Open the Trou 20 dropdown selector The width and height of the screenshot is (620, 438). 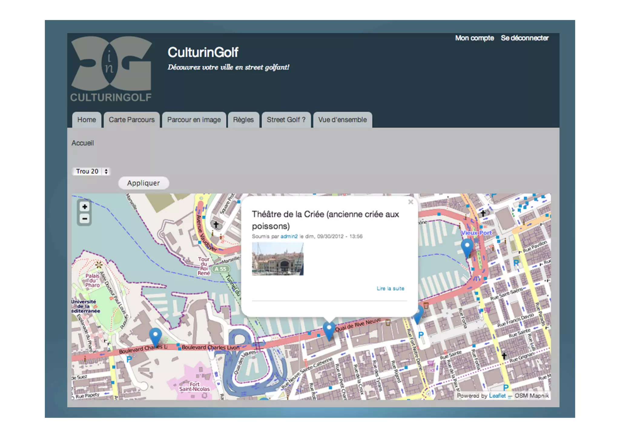coord(91,171)
